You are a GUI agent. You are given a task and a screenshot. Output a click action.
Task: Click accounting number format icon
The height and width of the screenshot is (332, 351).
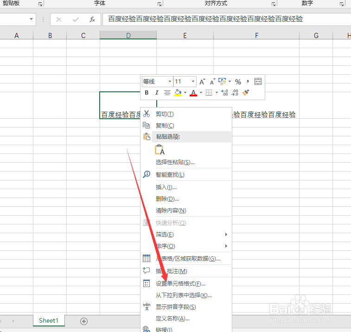pyautogui.click(x=222, y=82)
